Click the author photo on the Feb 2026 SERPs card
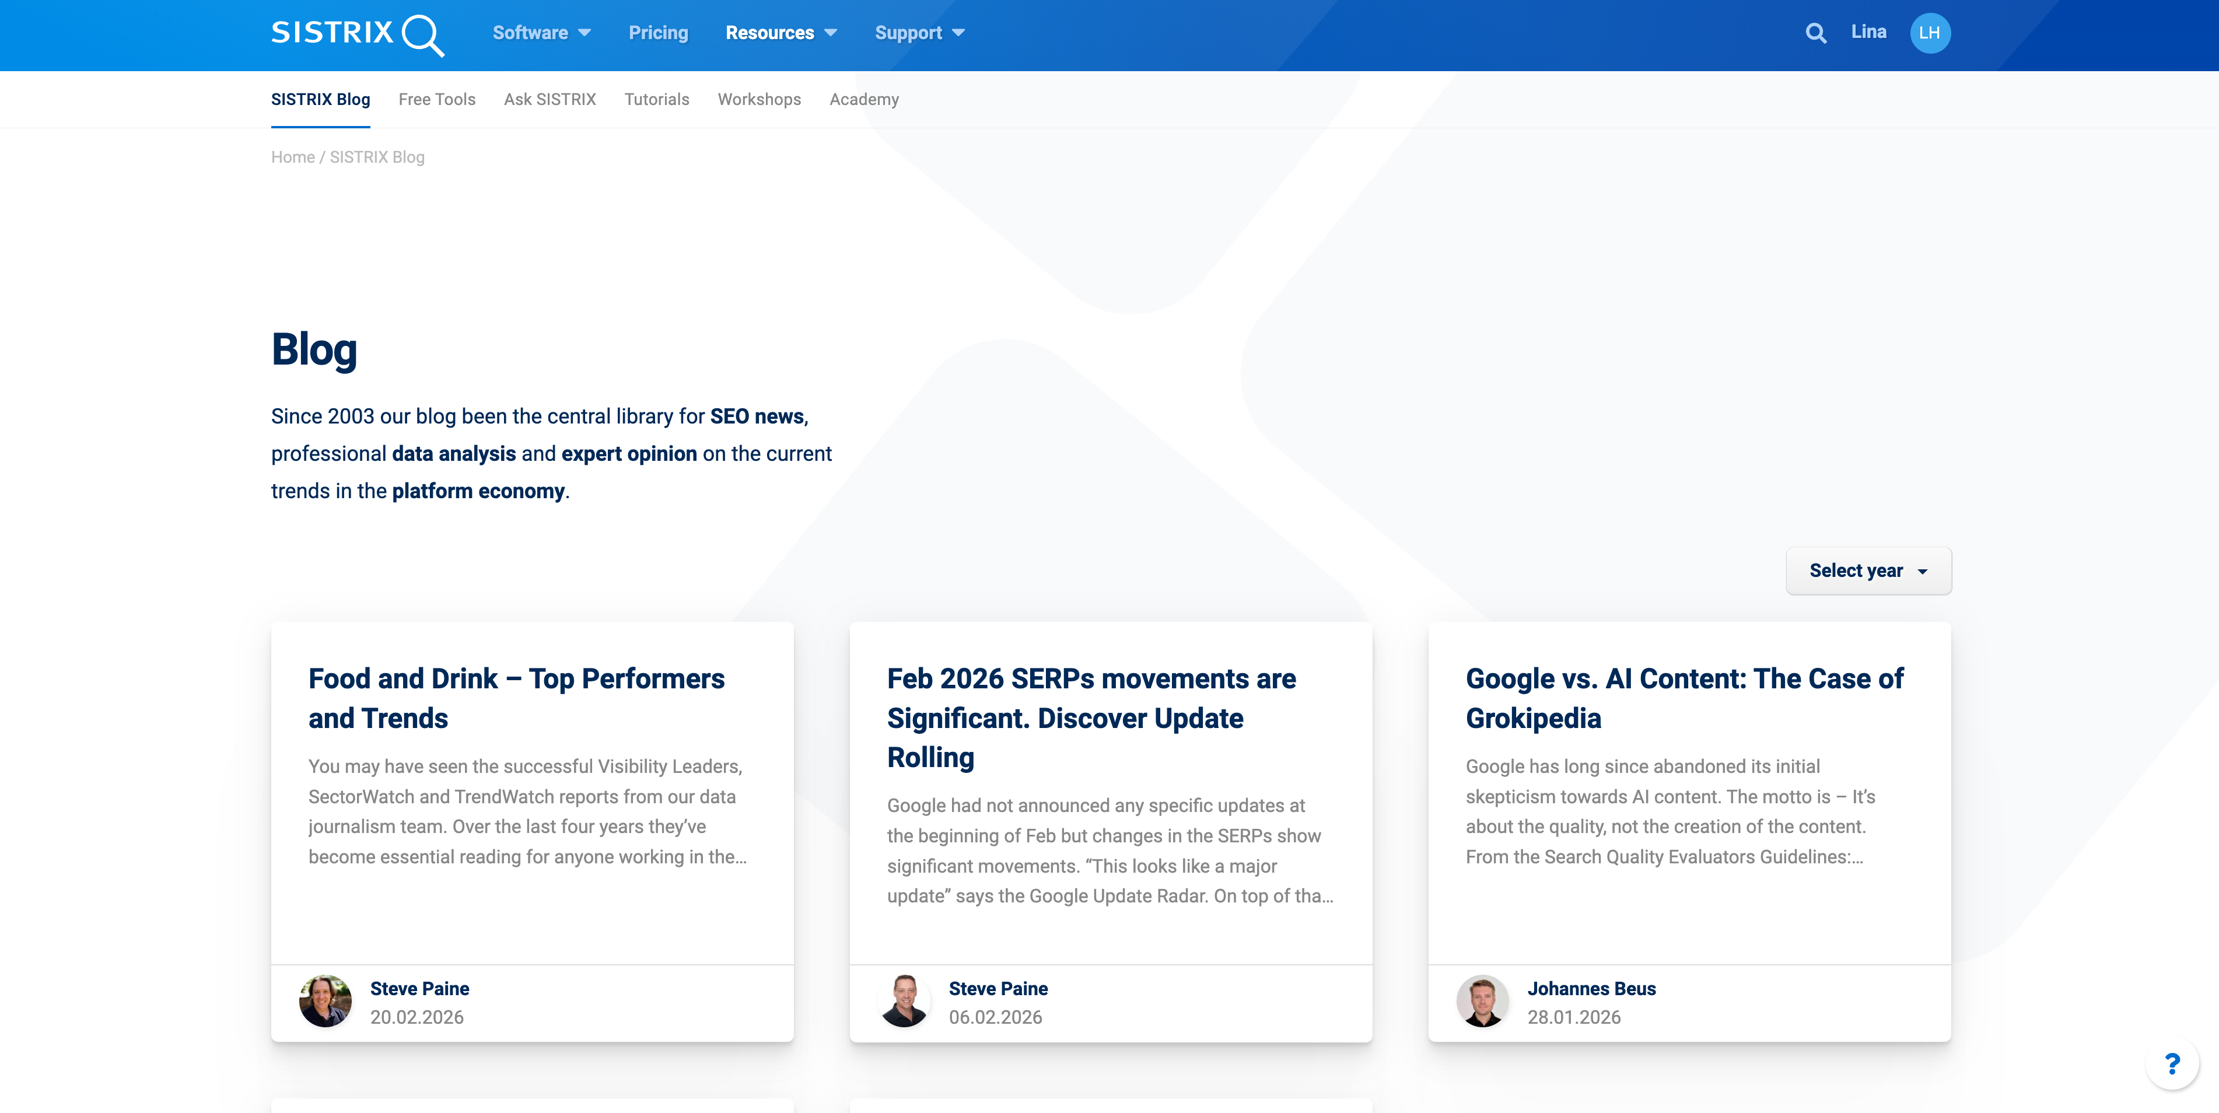The image size is (2219, 1113). coord(904,1001)
